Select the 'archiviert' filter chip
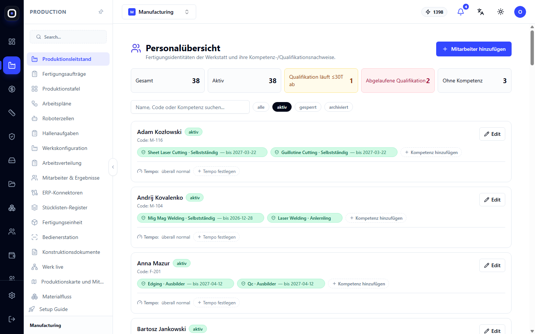The width and height of the screenshot is (535, 334). (338, 107)
